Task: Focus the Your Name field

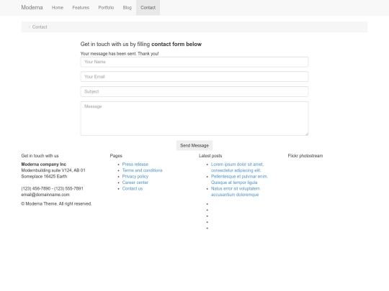Action: [x=194, y=62]
